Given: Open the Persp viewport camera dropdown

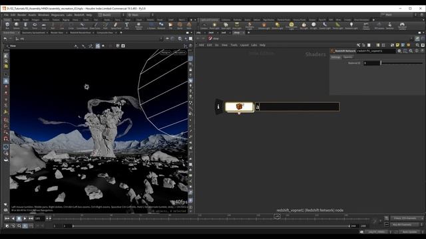Looking at the screenshot, I should [166, 52].
